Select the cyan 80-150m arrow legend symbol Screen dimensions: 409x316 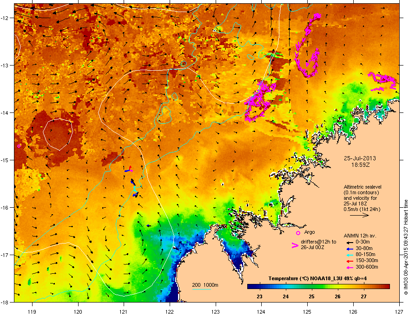point(350,255)
